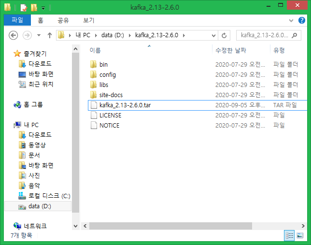This screenshot has width=311, height=245.
Task: Click navigation pane scroll up arrow
Action: click(x=75, y=49)
